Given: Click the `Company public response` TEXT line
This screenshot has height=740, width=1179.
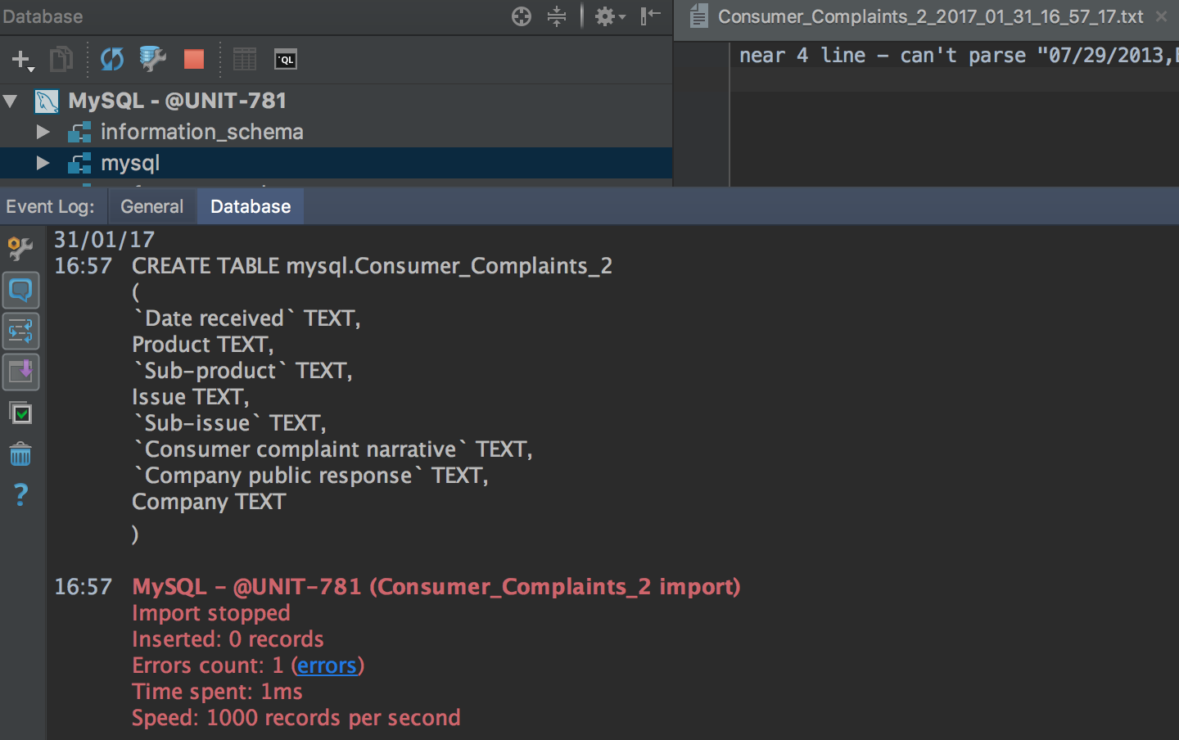Looking at the screenshot, I should [x=310, y=476].
